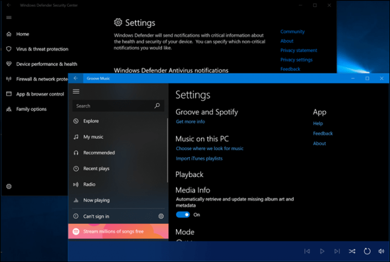Click the Defender Home house icon
Image resolution: width=390 pixels, height=262 pixels.
9,34
